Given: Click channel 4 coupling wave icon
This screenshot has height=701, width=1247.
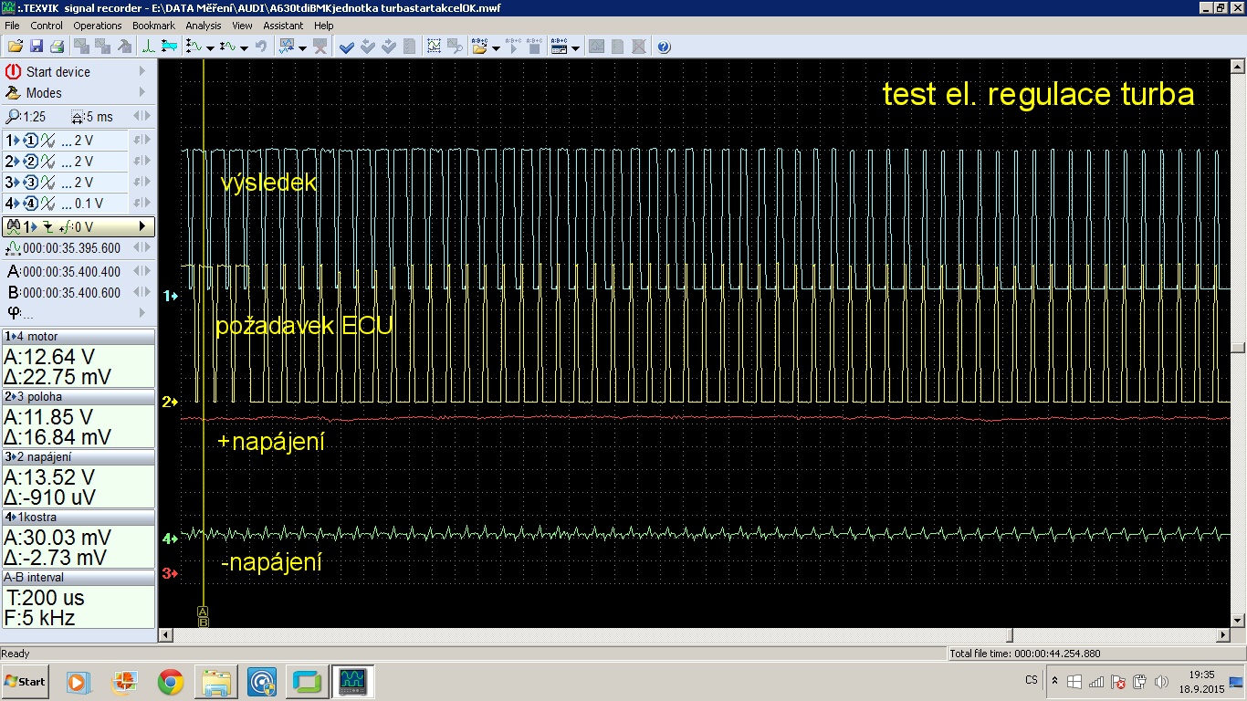Looking at the screenshot, I should (x=47, y=204).
